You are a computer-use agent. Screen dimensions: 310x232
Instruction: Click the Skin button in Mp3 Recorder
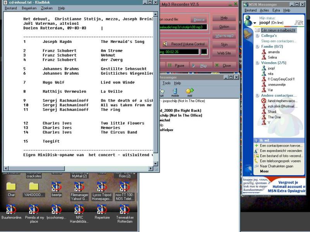coord(224,44)
